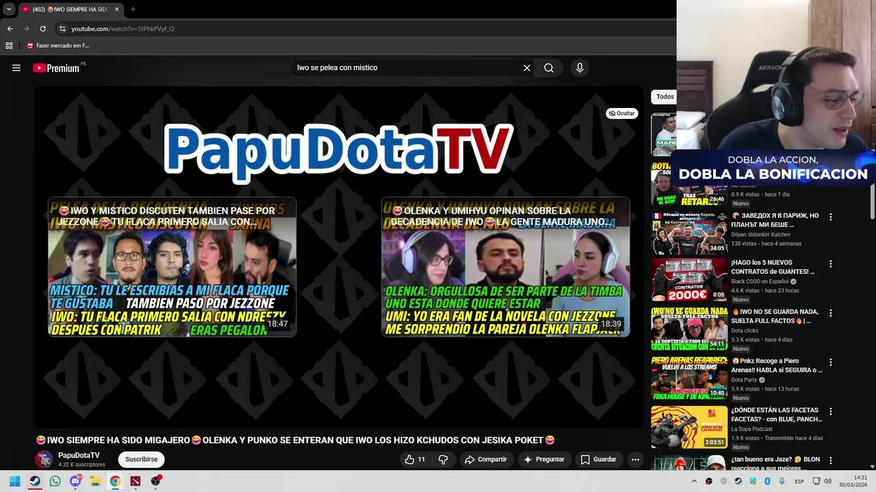Viewport: 876px width, 492px height.
Task: Open options for '¿tan bueno era Jaze?' video
Action: (x=831, y=461)
